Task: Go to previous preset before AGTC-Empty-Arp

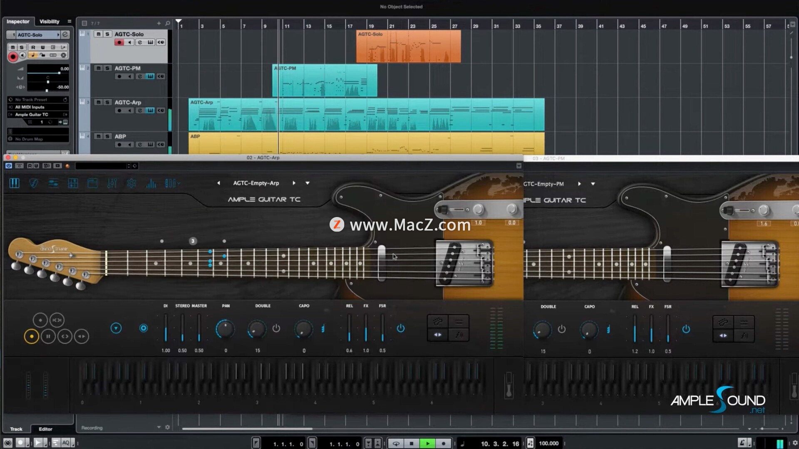Action: [218, 183]
